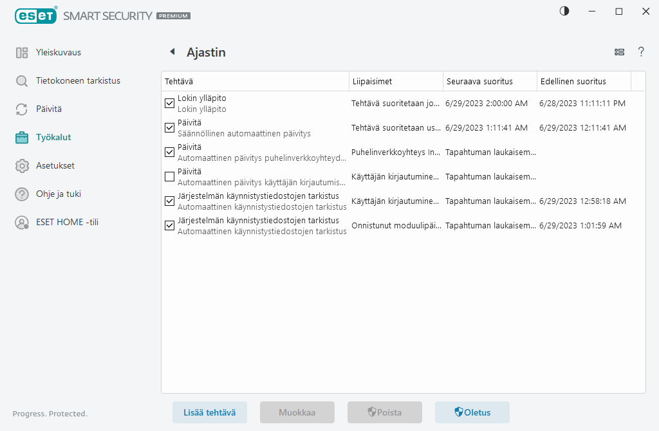The width and height of the screenshot is (659, 431).
Task: Disable Säännöllinen automaattinen päivitys checkbox
Action: [x=170, y=128]
